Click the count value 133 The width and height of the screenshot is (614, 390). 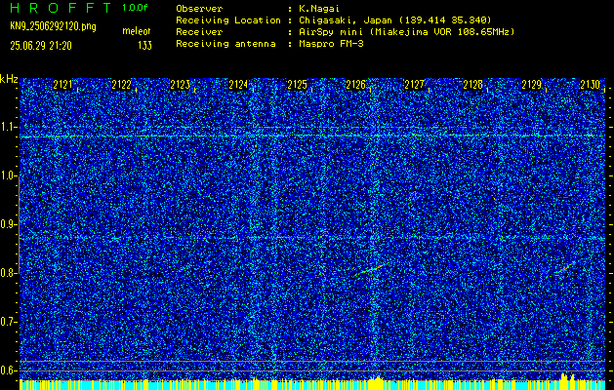[144, 46]
